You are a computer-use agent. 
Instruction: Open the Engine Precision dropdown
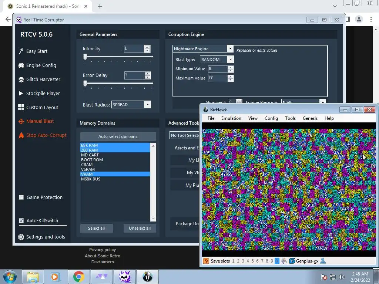click(323, 102)
